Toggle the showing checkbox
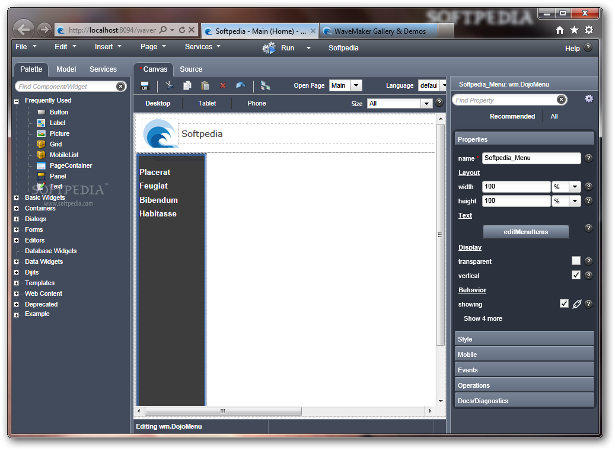 point(564,304)
